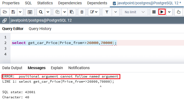Stop query with the square stop button

pos(154,12)
